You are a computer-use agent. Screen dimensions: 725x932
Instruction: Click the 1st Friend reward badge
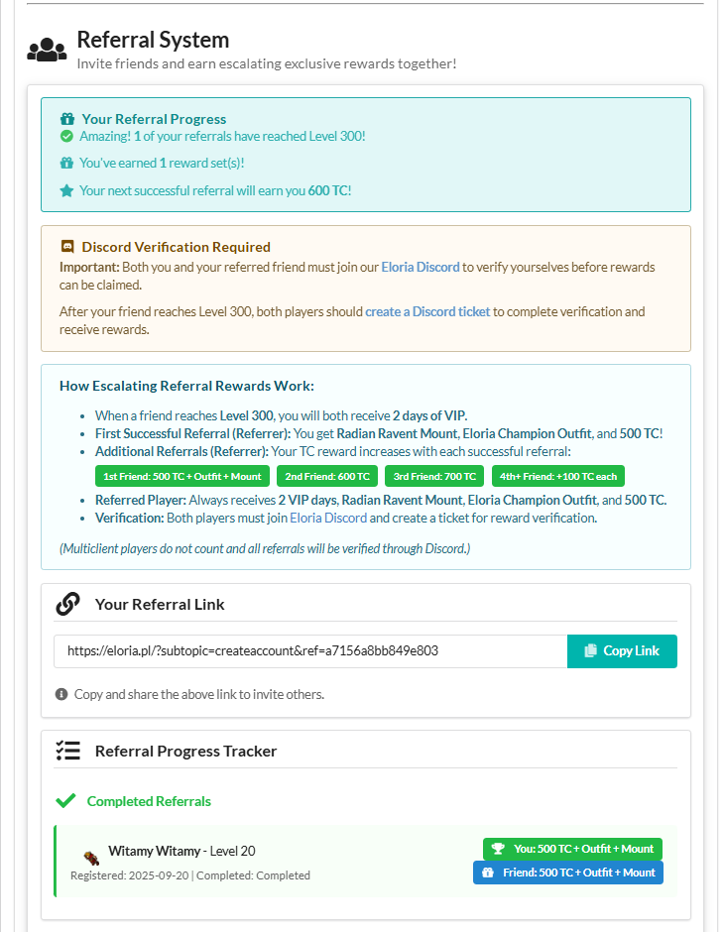(x=182, y=476)
